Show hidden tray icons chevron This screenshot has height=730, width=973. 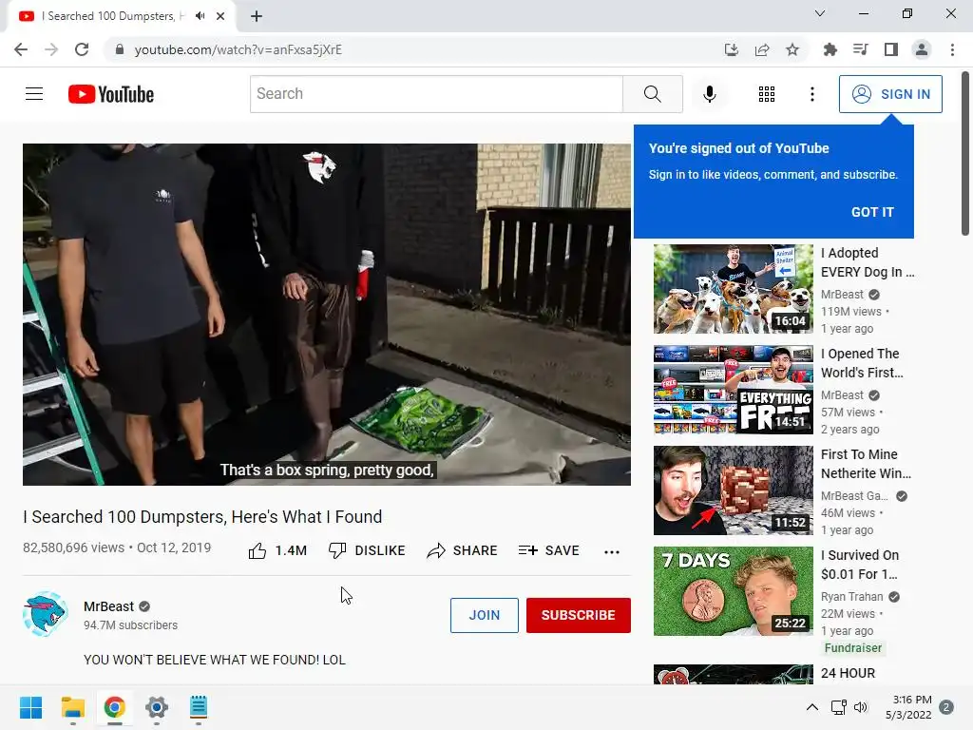pos(811,707)
